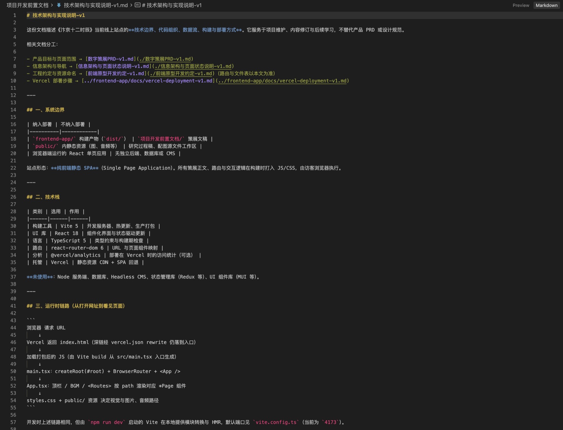Click the heading text ## 一、系统边界
The width and height of the screenshot is (563, 430).
coord(45,110)
